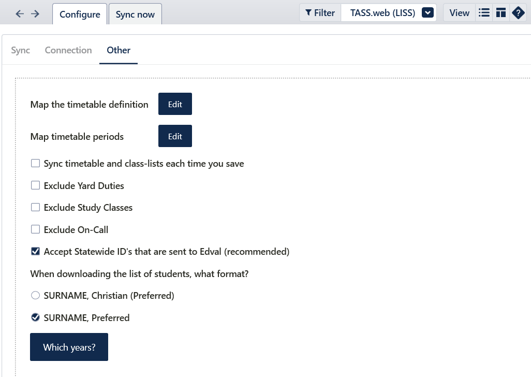Click the back arrow icon
Screen dimensions: 531x377
[x=20, y=14]
